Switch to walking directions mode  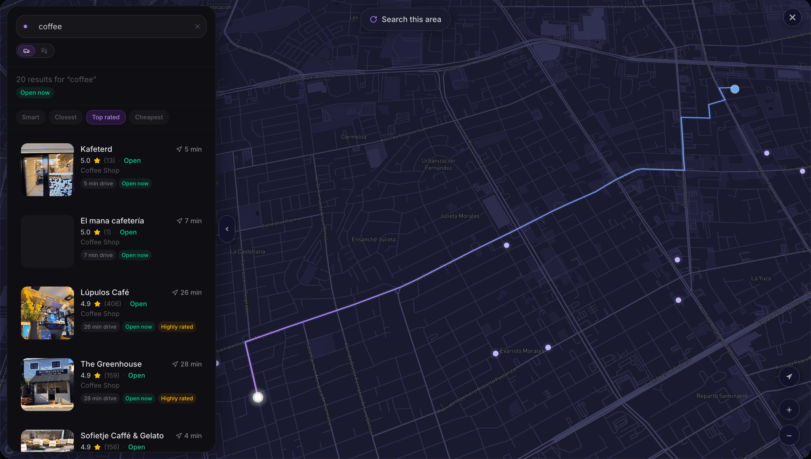[x=44, y=50]
